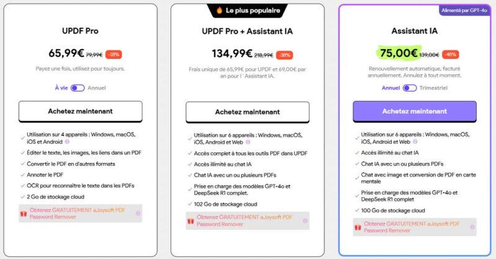Buy the UPDF Pro + Assistant IA bundle
The width and height of the screenshot is (496, 259).
246,112
